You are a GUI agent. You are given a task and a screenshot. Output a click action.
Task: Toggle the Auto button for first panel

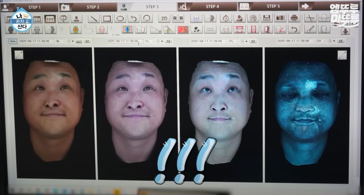(x=13, y=41)
